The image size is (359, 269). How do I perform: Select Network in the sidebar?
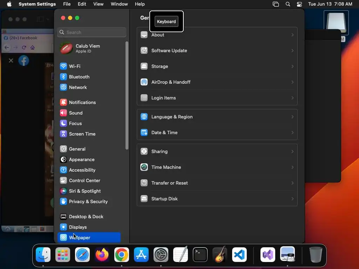89,87
